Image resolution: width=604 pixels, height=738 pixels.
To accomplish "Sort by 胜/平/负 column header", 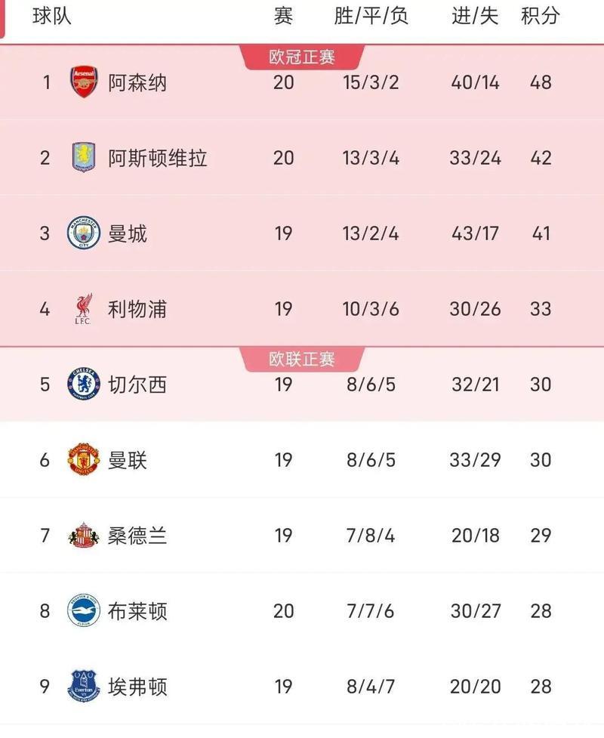I will [x=371, y=15].
